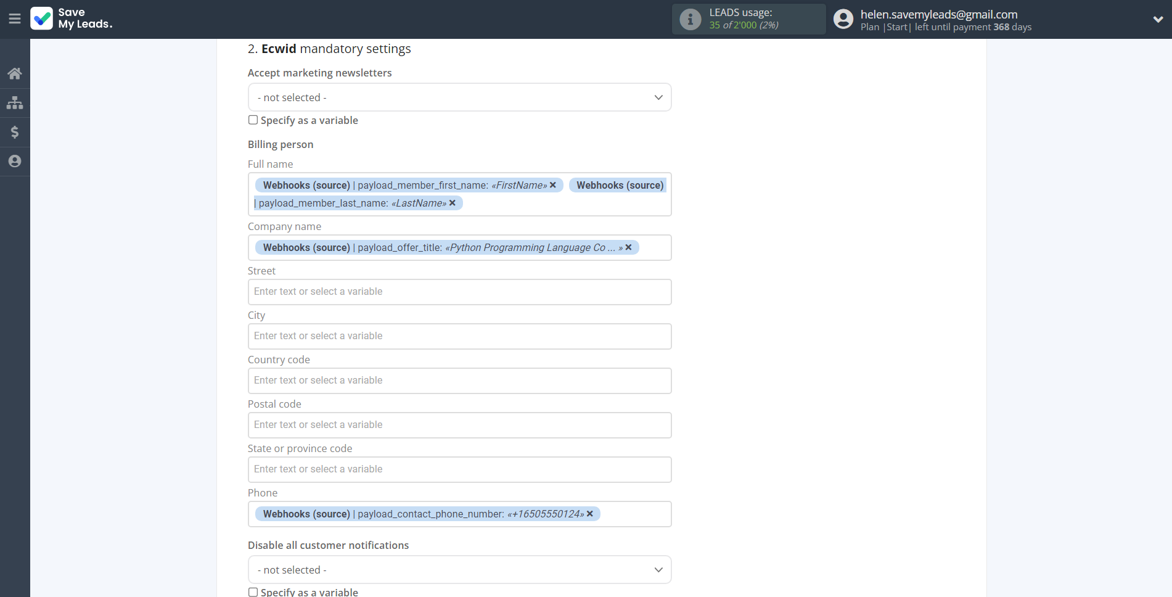Check Specify as a variable under notifications
The height and width of the screenshot is (597, 1172).
[x=253, y=592]
